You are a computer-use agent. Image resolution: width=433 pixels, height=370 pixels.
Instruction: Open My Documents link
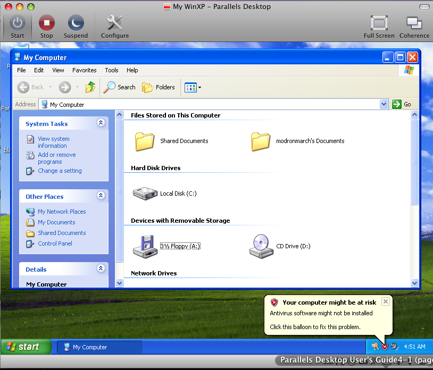[56, 222]
